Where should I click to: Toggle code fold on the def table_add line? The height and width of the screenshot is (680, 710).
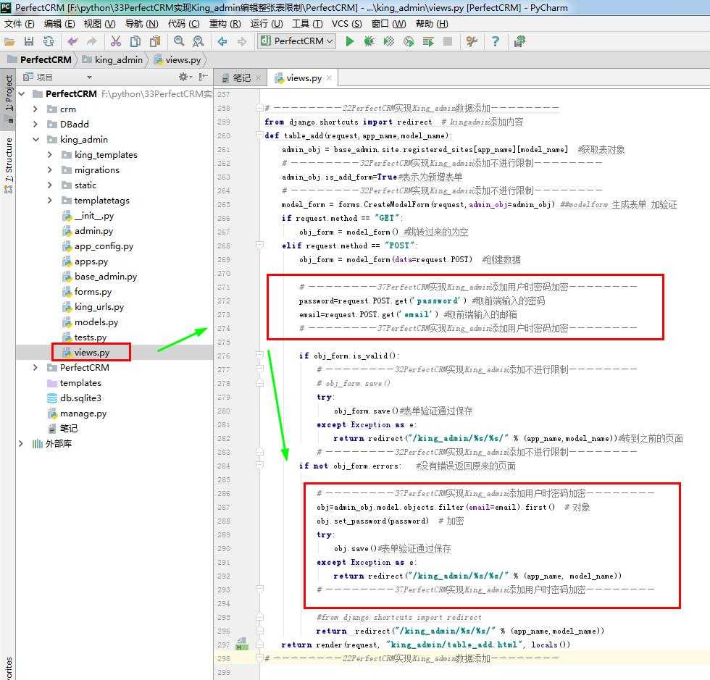click(x=260, y=135)
